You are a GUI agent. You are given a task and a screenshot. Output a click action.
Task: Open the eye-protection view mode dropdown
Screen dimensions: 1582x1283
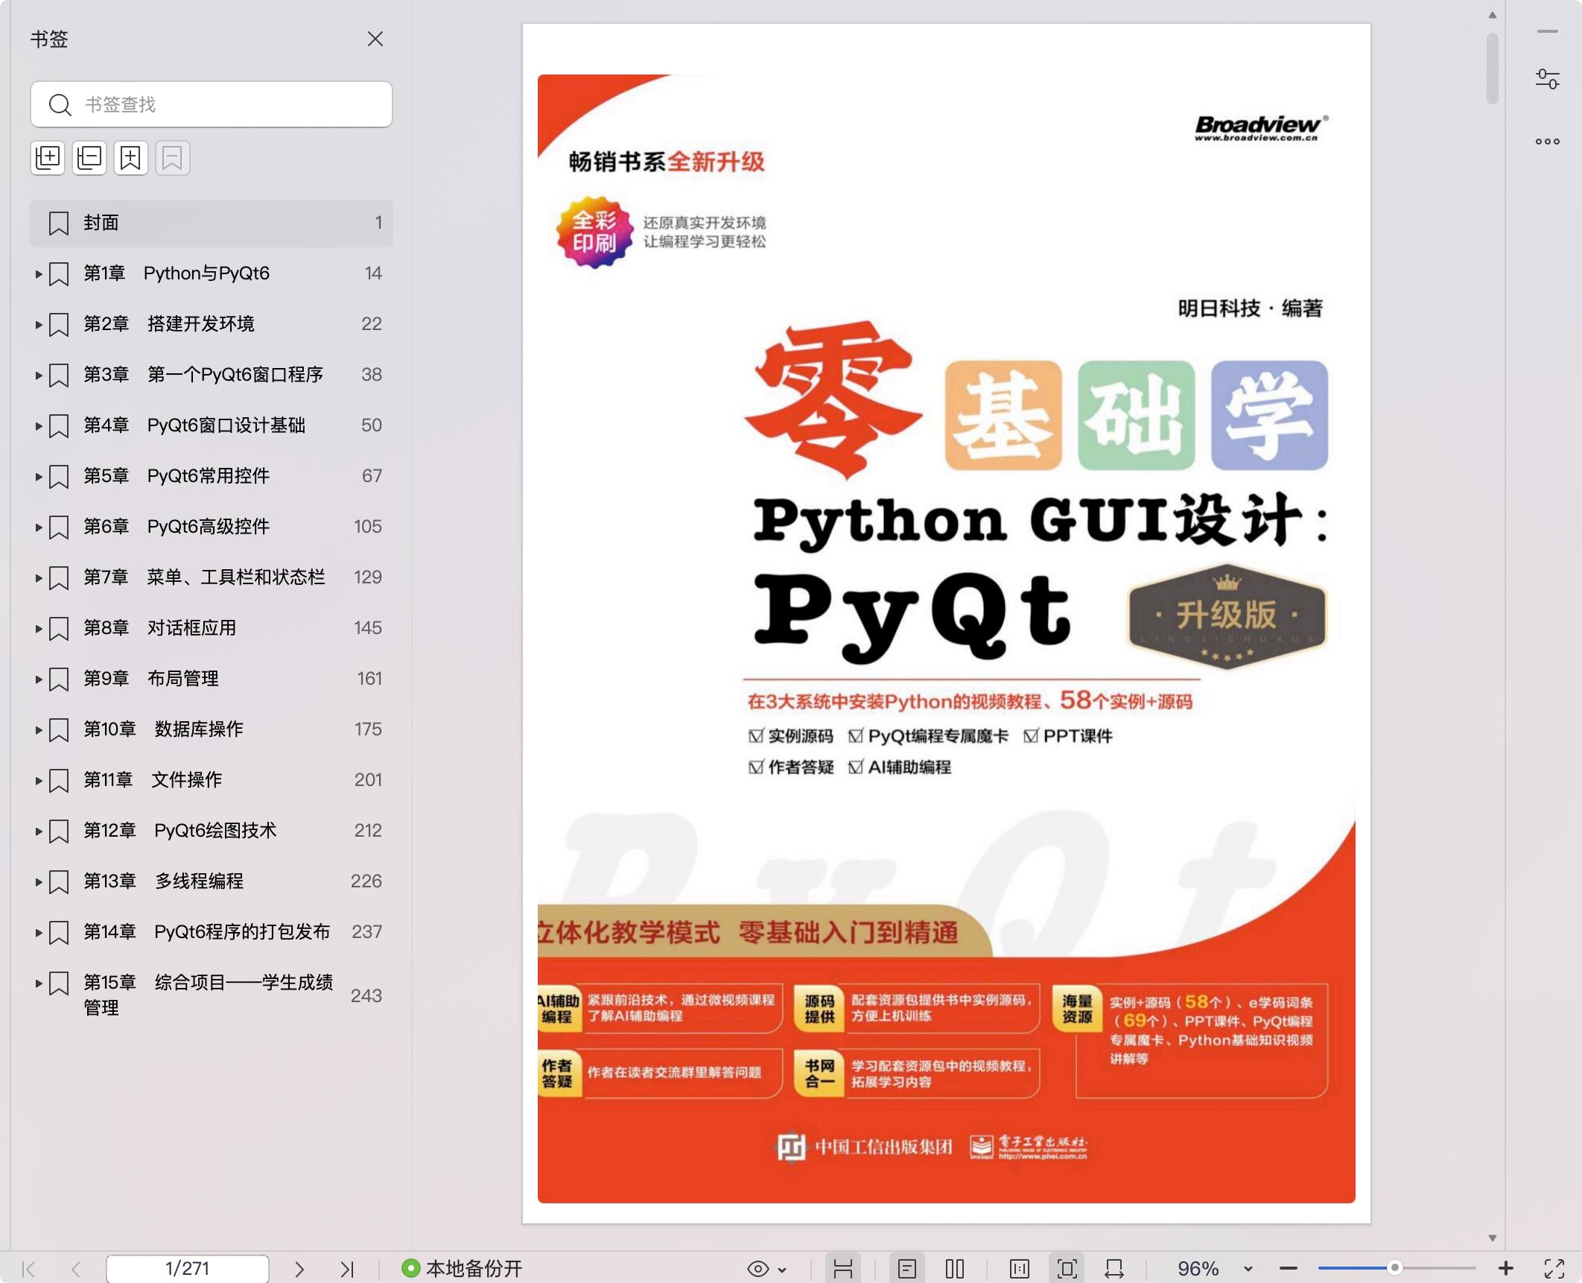766,1269
